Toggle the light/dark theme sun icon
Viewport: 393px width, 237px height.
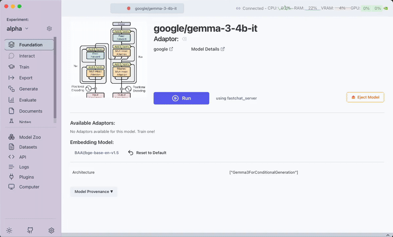[x=9, y=230]
